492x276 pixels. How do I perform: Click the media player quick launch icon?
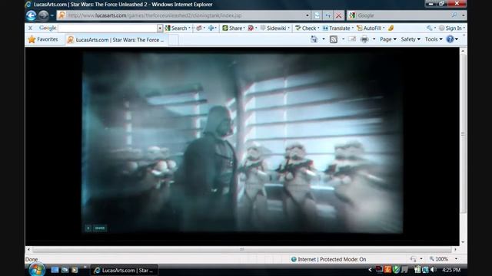click(x=75, y=270)
